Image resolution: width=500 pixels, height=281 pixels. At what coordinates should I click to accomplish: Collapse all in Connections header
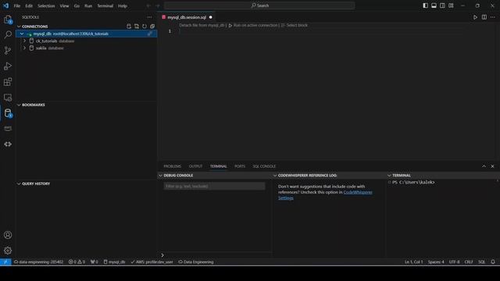pos(152,27)
